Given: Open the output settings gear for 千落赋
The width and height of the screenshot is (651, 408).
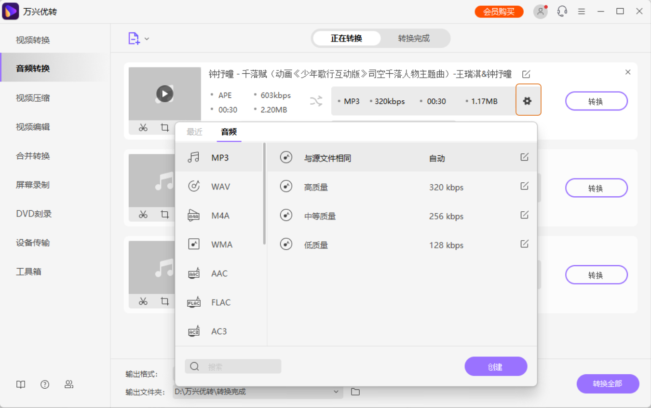Looking at the screenshot, I should pyautogui.click(x=529, y=100).
